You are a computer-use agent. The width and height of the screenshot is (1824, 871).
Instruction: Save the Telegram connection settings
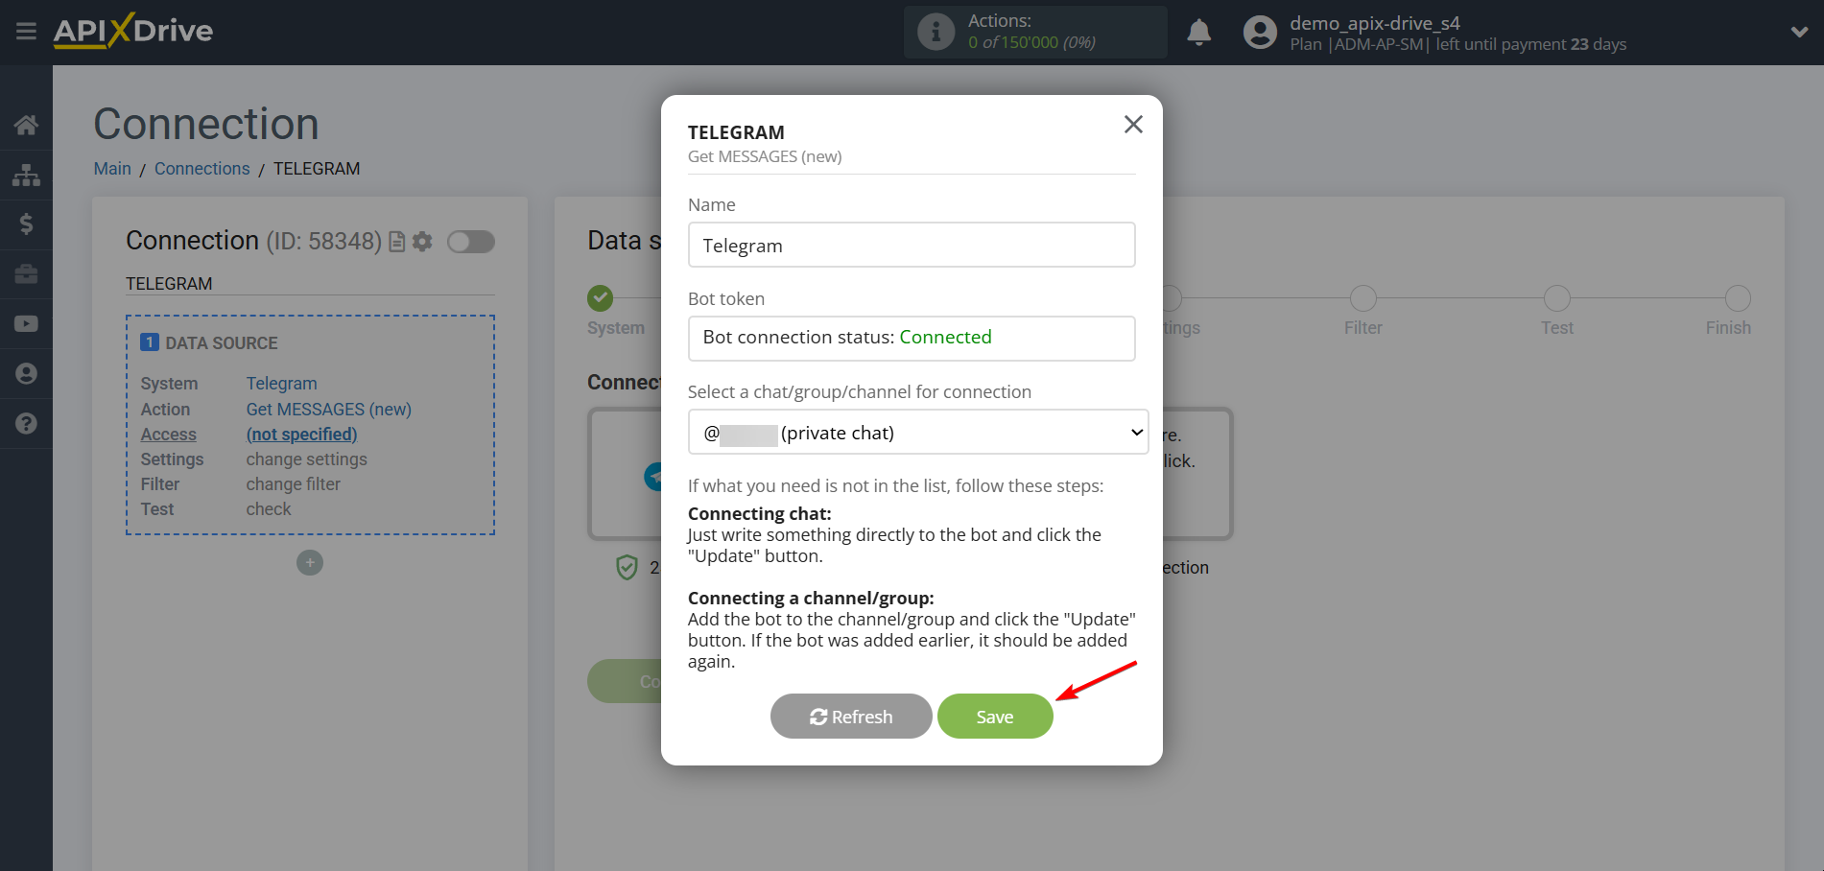pos(994,716)
